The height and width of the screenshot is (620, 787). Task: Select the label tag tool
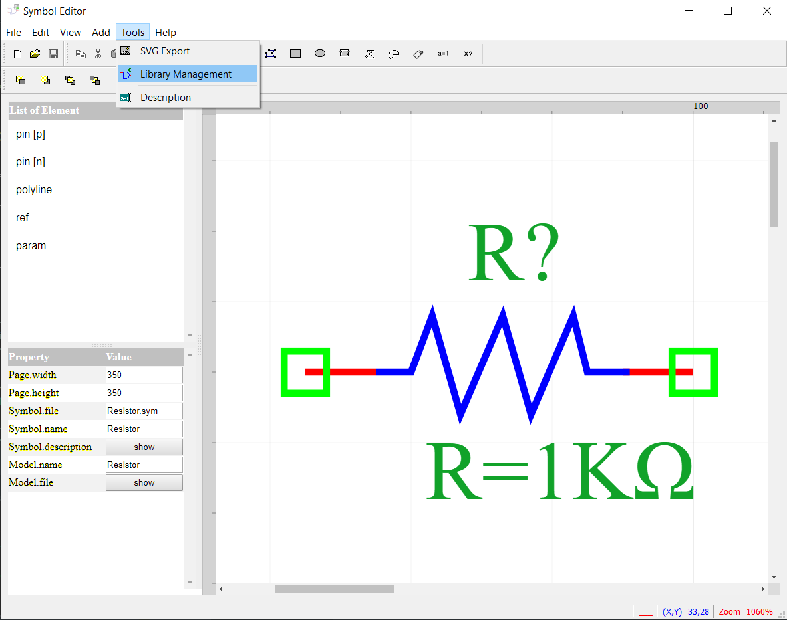[418, 54]
